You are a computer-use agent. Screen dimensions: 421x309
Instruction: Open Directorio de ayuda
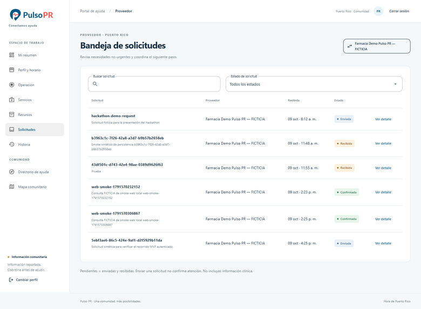pyautogui.click(x=35, y=172)
